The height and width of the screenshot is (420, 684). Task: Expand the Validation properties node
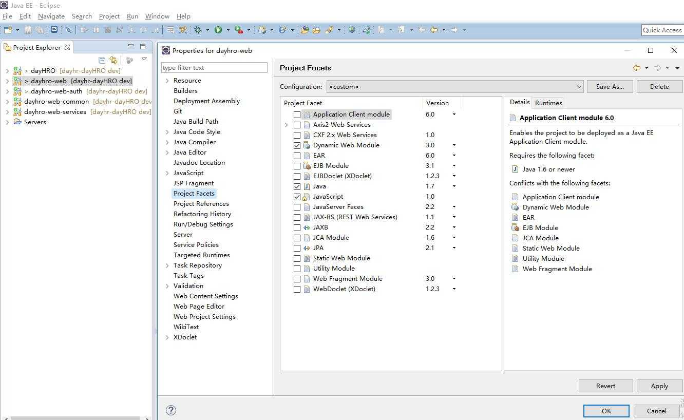tap(167, 286)
